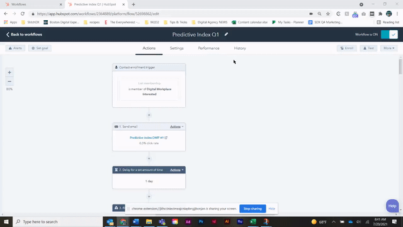
Task: Open the Predictive Index DWP #1 email link
Action: coord(149,137)
